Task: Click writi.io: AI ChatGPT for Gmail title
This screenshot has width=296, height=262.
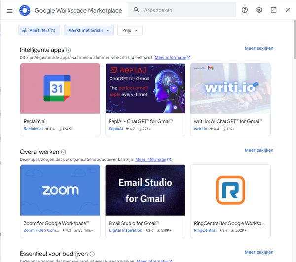Action: [x=228, y=121]
